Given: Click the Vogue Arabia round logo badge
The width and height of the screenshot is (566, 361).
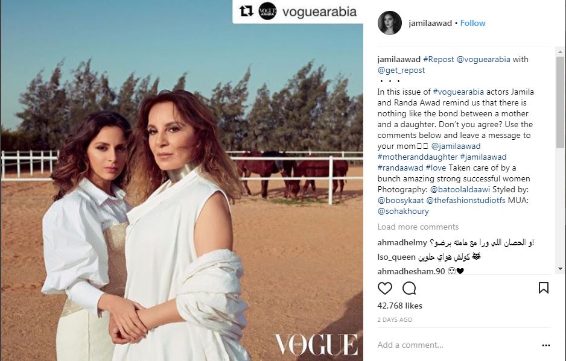Looking at the screenshot, I should pos(267,11).
